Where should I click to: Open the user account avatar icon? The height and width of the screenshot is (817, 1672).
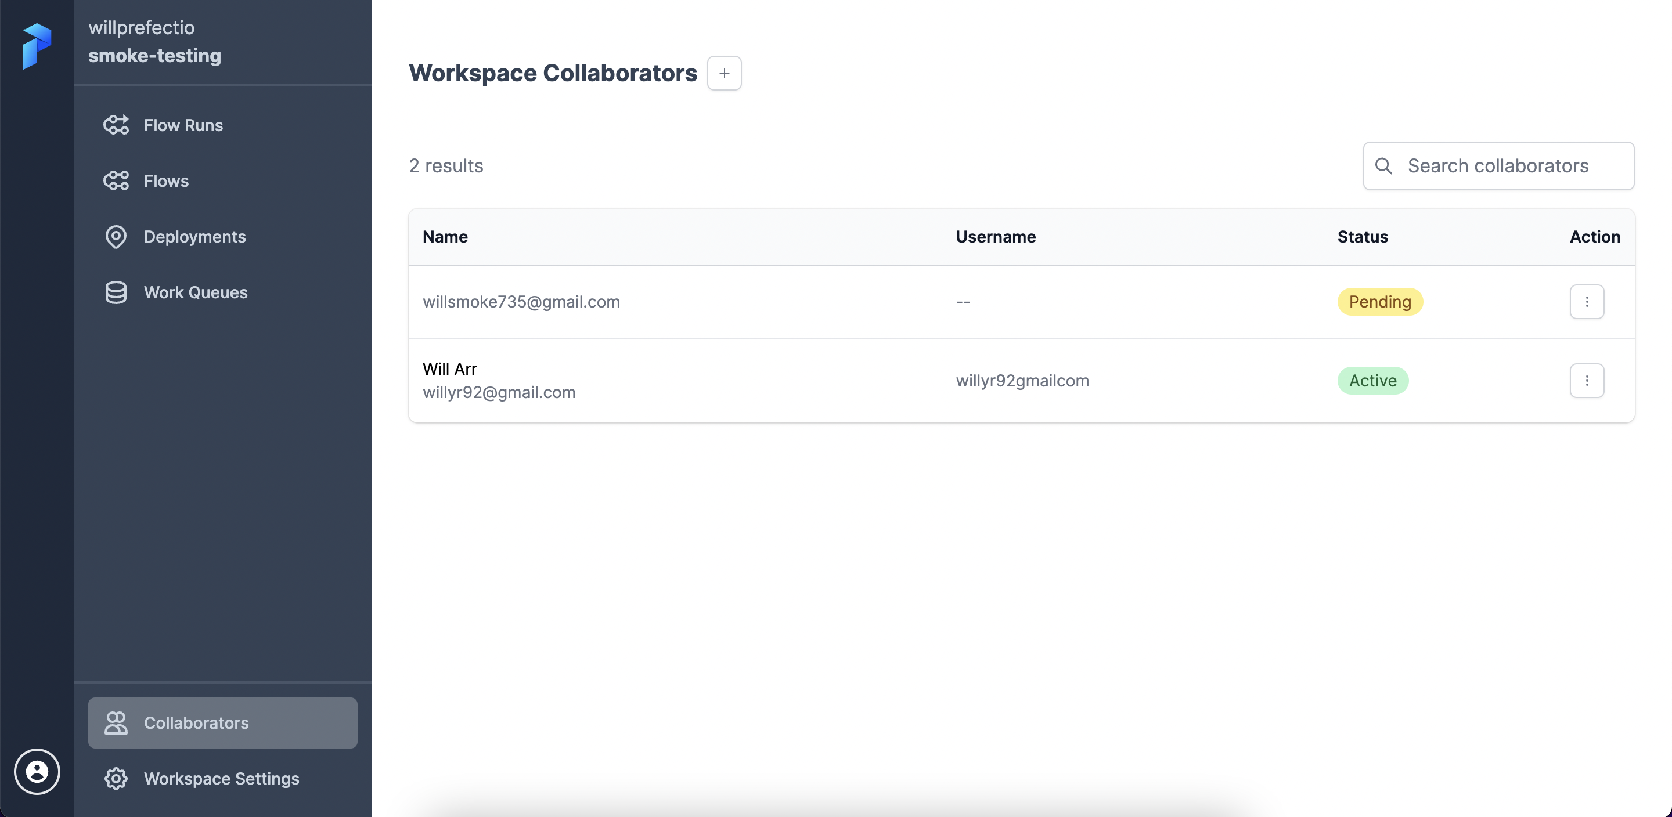coord(37,771)
